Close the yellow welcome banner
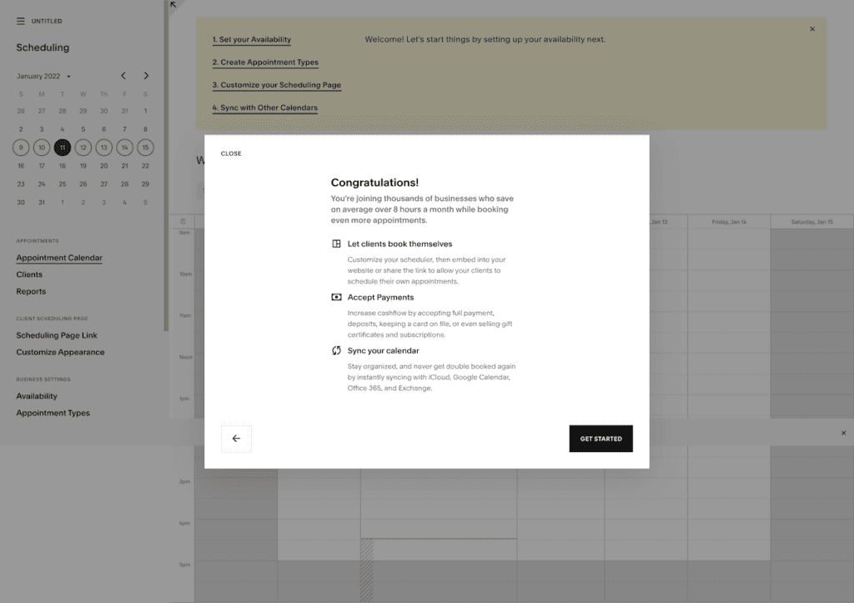This screenshot has width=854, height=603. [x=812, y=29]
